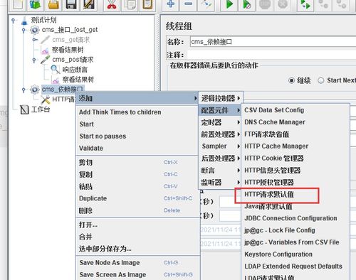Choose JDBC Connection Configuration
Image resolution: width=356 pixels, height=280 pixels.
(x=295, y=218)
